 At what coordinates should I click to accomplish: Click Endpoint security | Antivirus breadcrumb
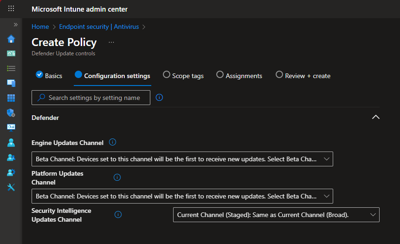click(99, 26)
